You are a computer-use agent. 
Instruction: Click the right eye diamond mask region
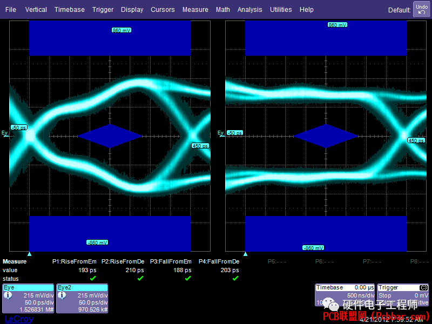tap(326, 136)
